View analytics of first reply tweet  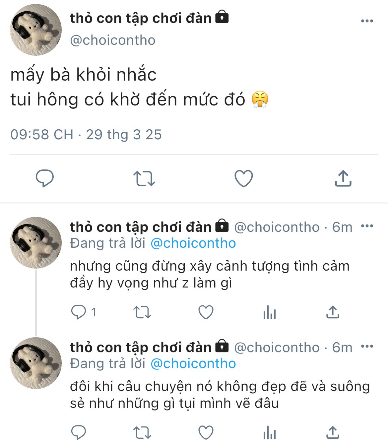coord(270,312)
